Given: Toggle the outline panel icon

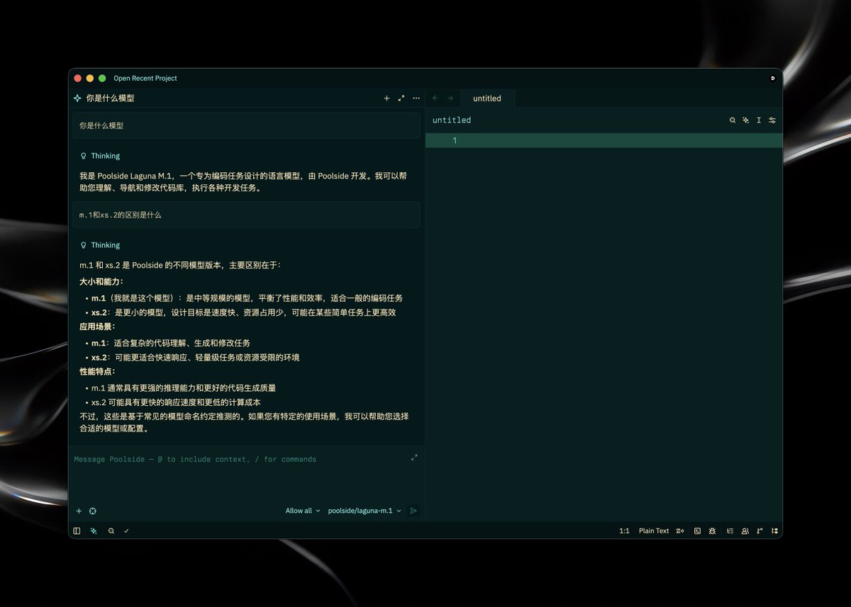Looking at the screenshot, I should tap(730, 531).
